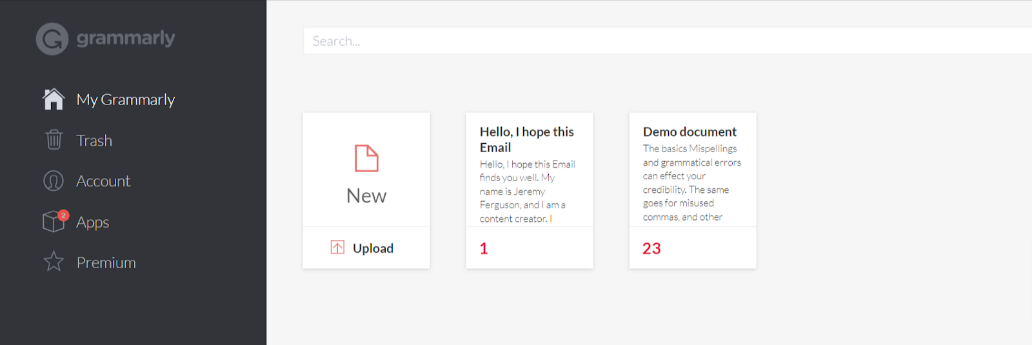Click the trash can icon
1032x345 pixels.
54,140
